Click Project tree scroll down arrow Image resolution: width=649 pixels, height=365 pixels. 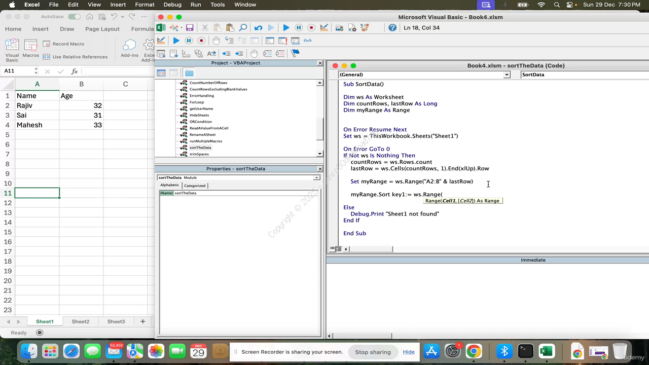[x=320, y=154]
